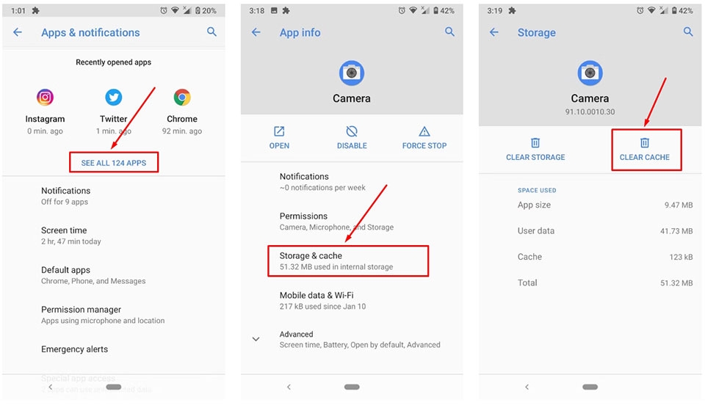The image size is (705, 405).
Task: Tap the home pill on App info screen
Action: [352, 387]
